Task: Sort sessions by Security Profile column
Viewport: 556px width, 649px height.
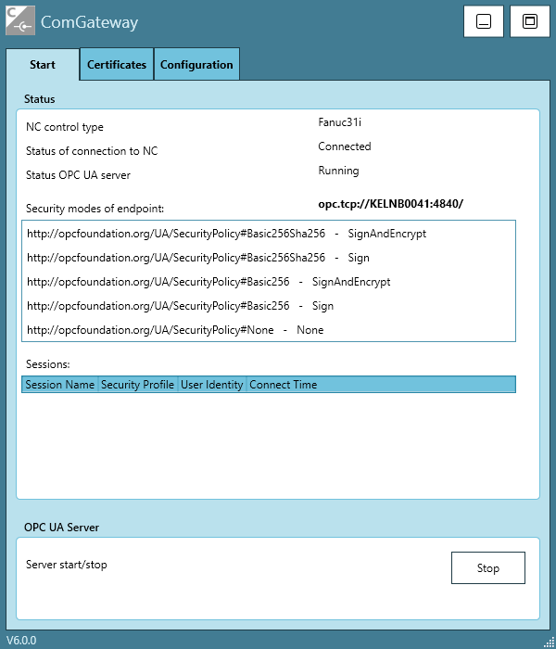Action: click(137, 385)
